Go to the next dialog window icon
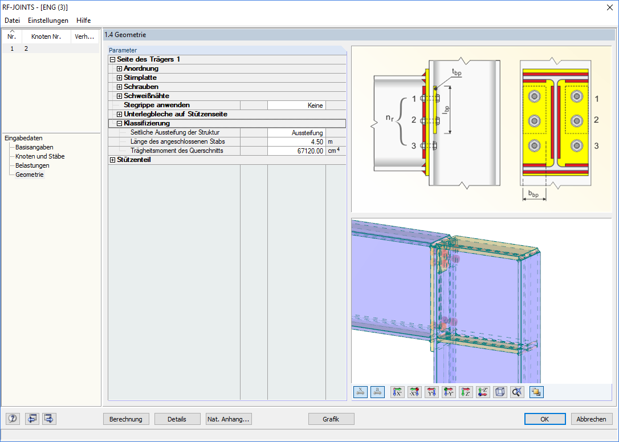The image size is (619, 442). (48, 419)
